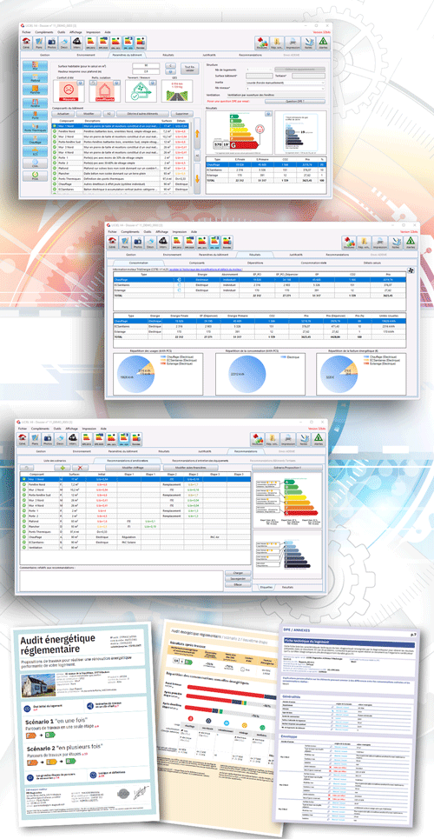Viewport: 434px width, 839px height.
Task: Open Notes icon in top window toolbar
Action: pyautogui.click(x=308, y=43)
